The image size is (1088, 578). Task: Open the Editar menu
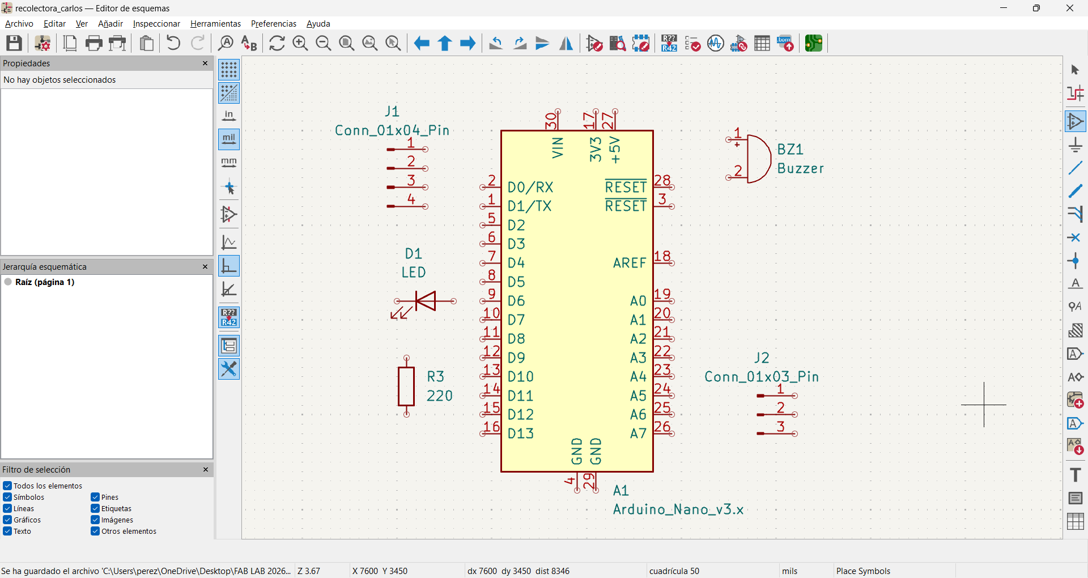(54, 24)
